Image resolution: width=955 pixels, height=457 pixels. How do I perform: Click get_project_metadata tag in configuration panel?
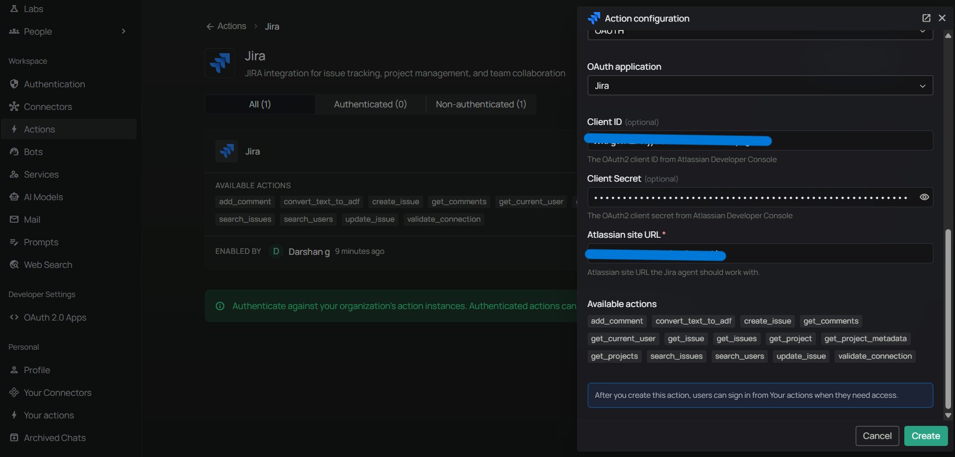point(865,339)
